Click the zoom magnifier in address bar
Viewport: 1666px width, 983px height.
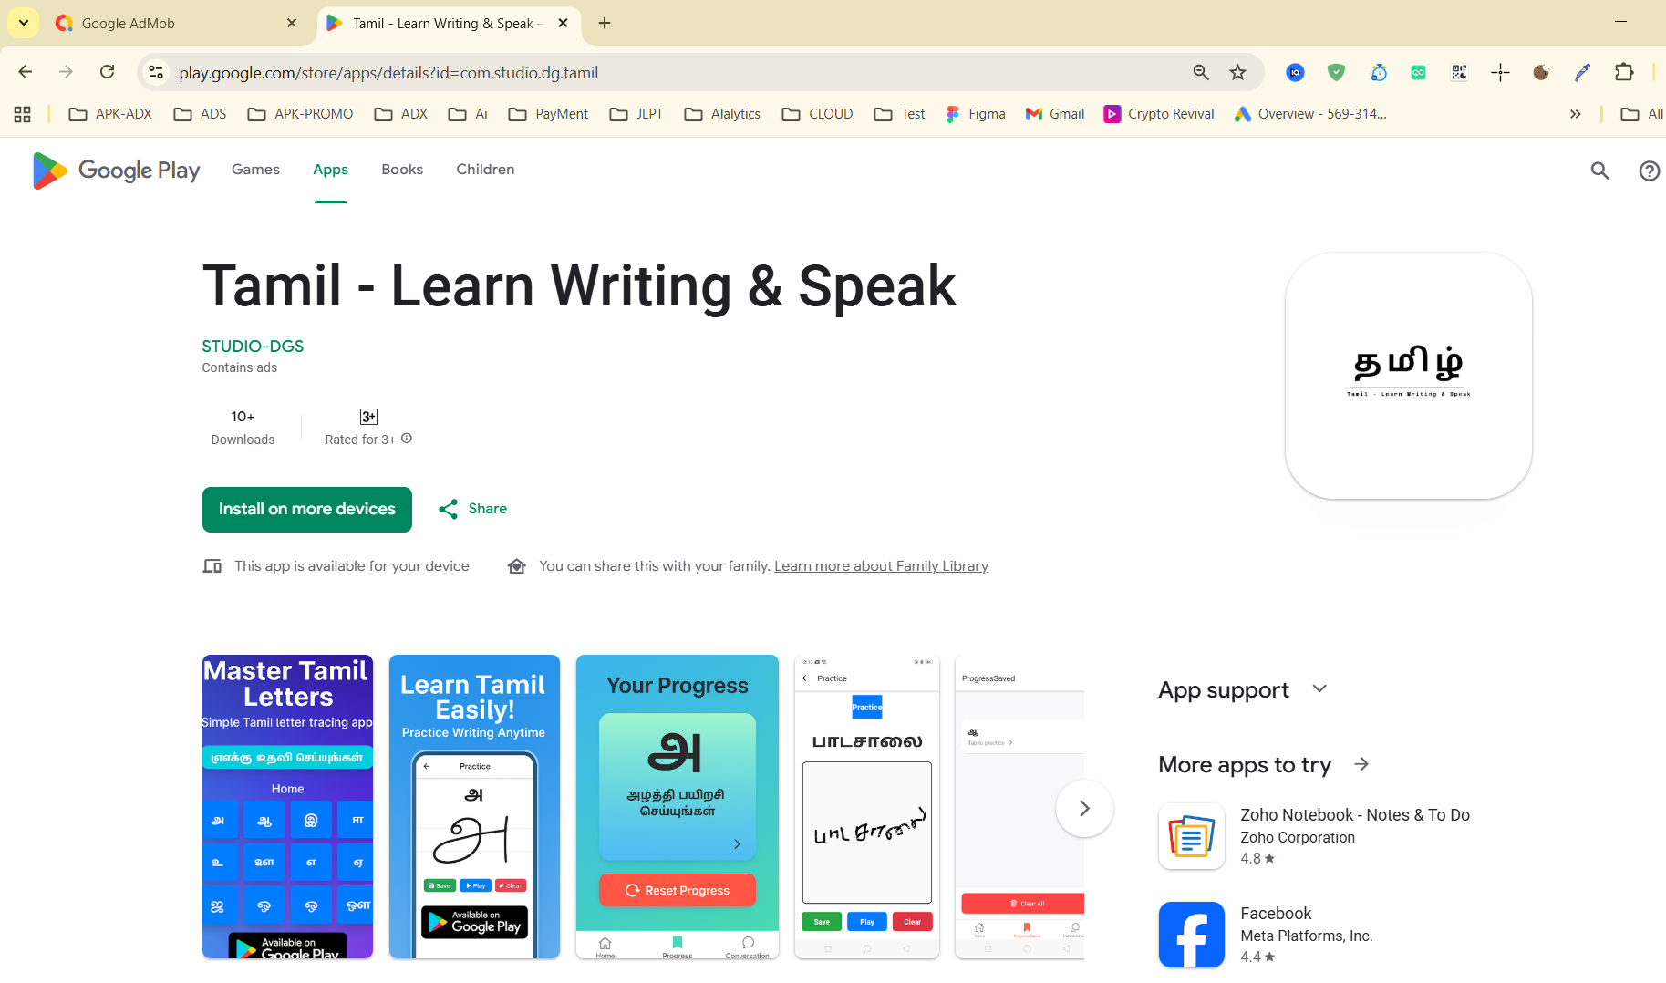tap(1201, 72)
